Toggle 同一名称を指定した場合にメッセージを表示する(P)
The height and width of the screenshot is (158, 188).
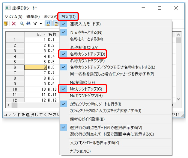tap(116, 74)
